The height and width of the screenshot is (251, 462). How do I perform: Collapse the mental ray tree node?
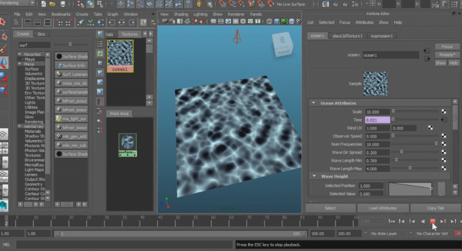coord(20,126)
